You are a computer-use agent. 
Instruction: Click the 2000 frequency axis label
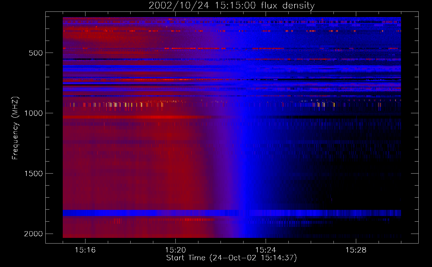click(33, 234)
